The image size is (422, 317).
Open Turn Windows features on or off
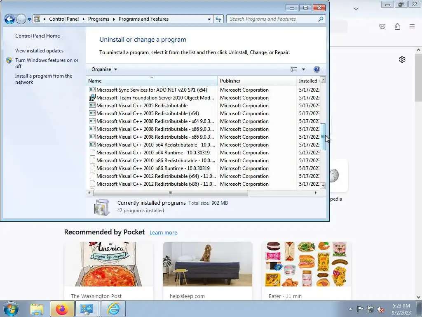[x=47, y=63]
